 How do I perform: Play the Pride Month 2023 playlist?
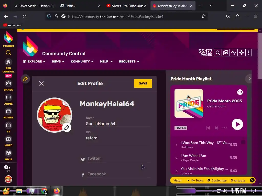[237, 124]
